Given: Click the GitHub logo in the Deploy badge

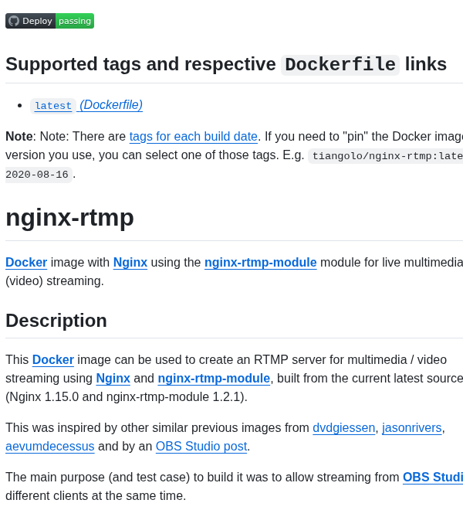Looking at the screenshot, I should point(14,21).
